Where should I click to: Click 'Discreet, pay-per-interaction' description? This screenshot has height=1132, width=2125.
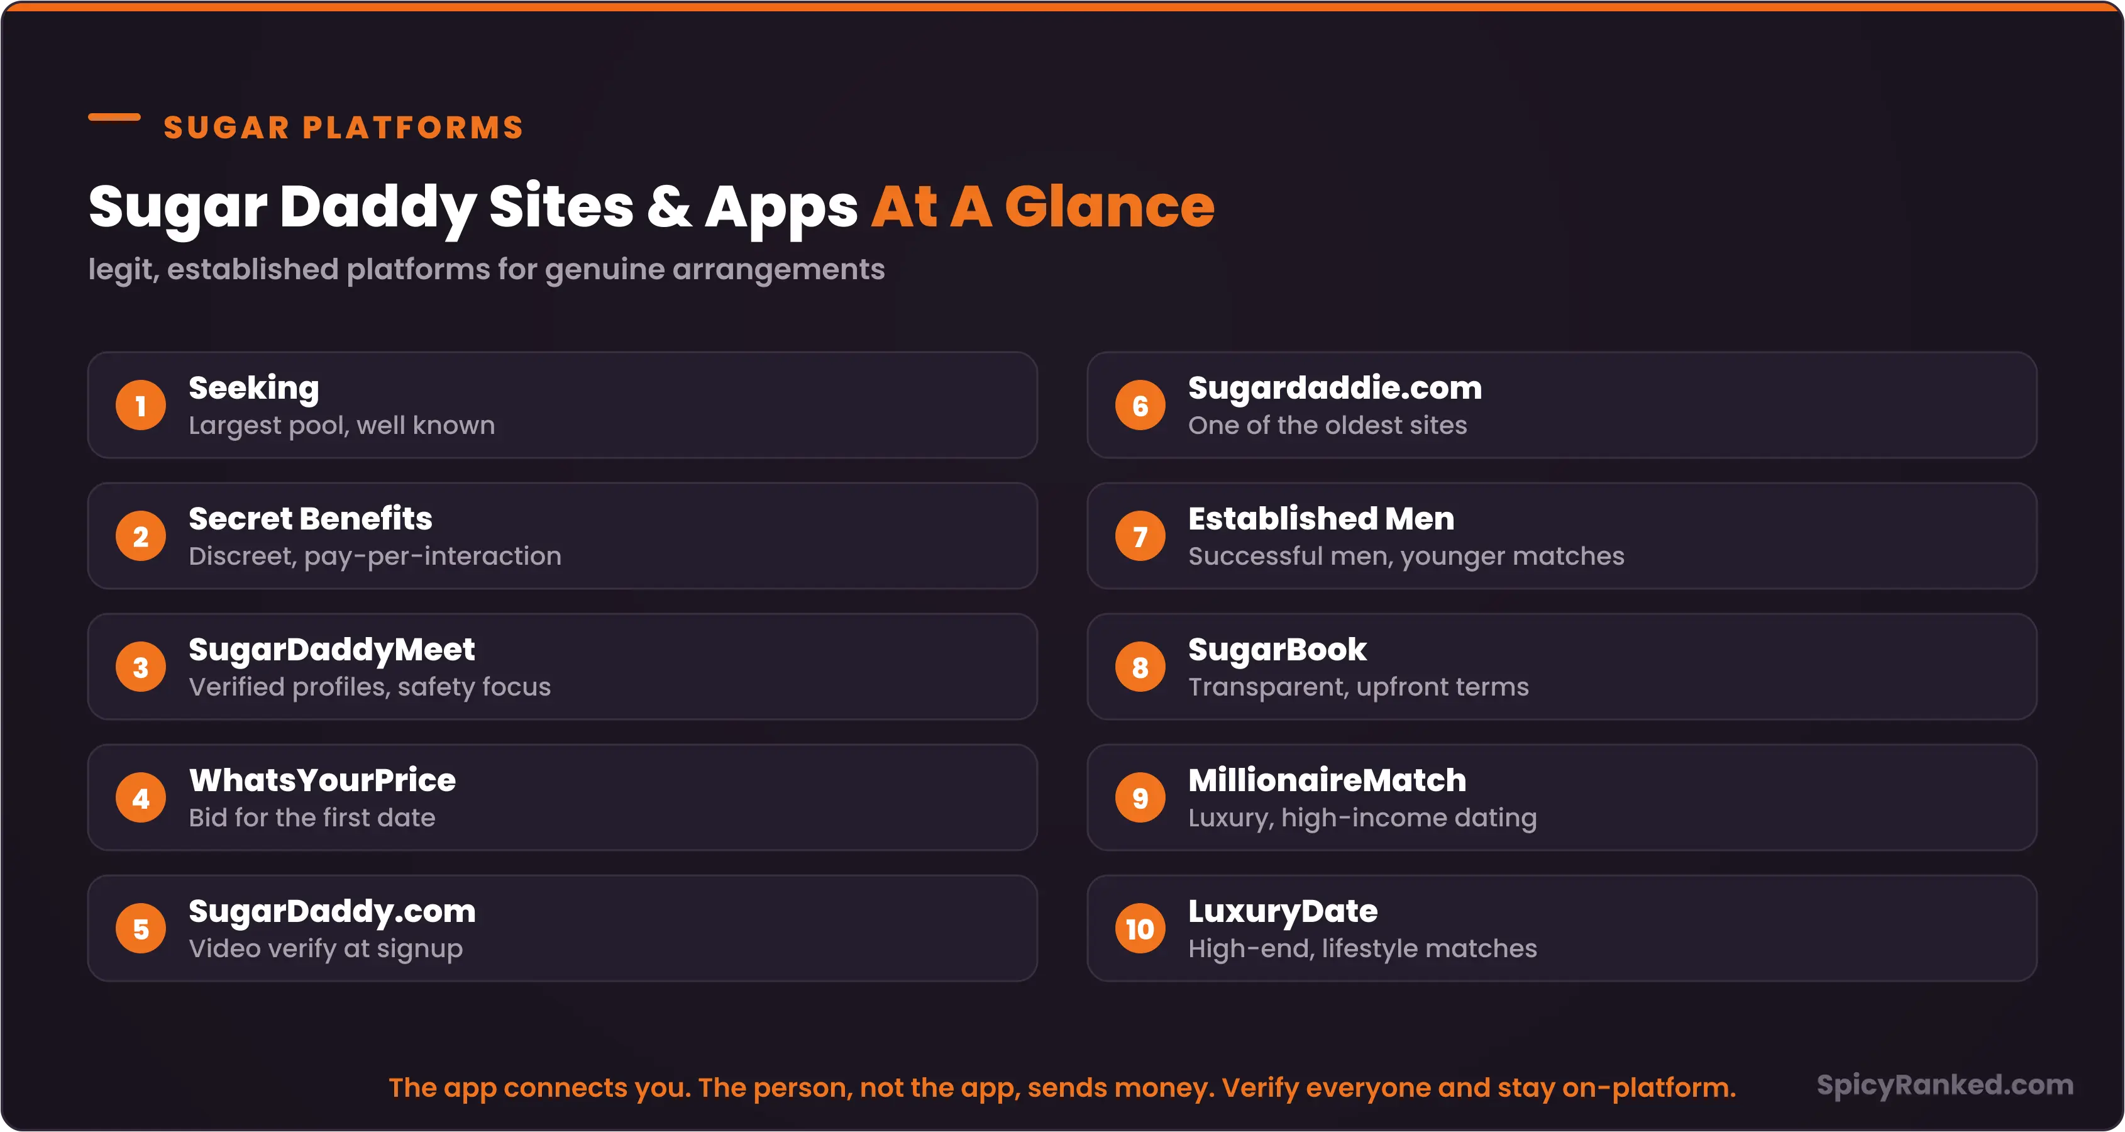point(375,557)
